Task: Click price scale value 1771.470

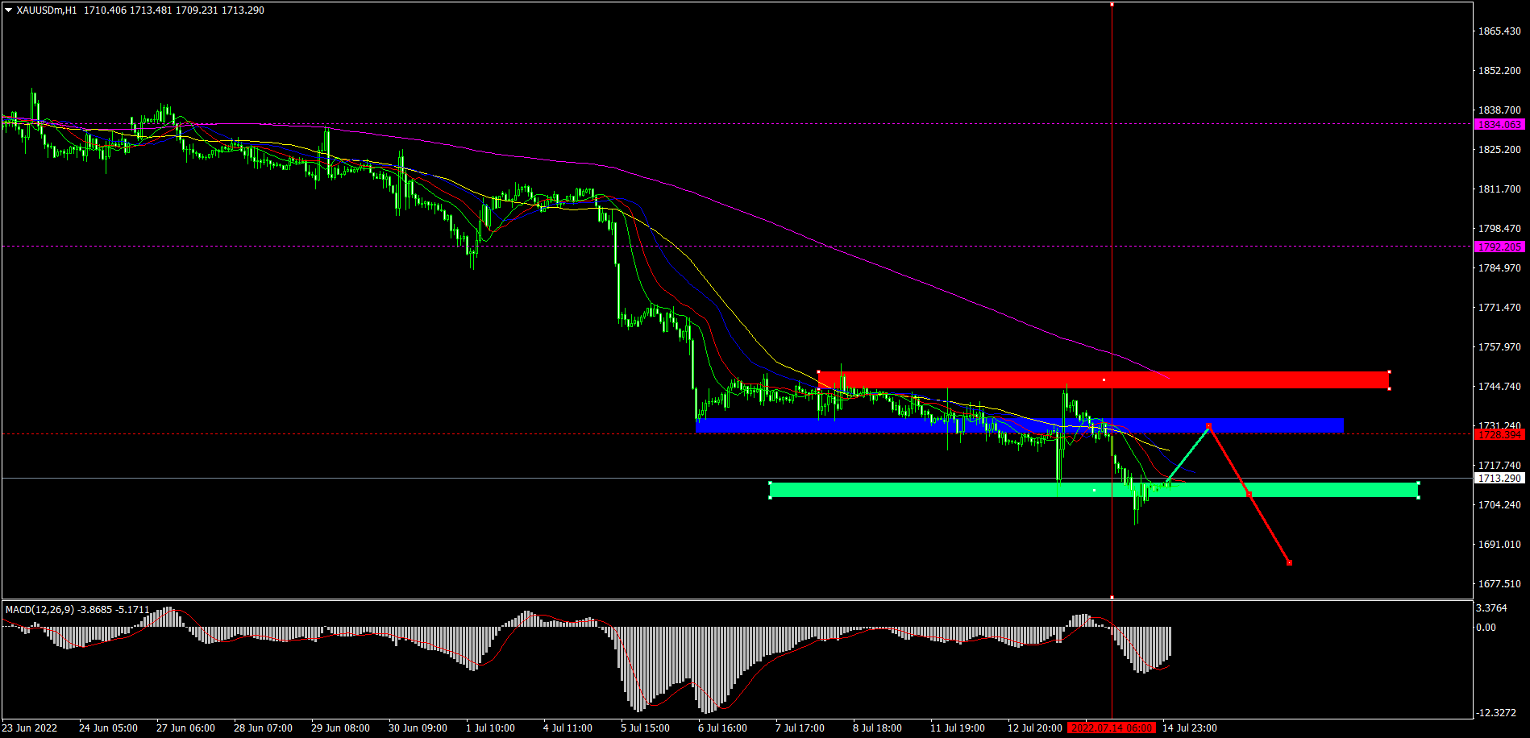Action: 1499,308
